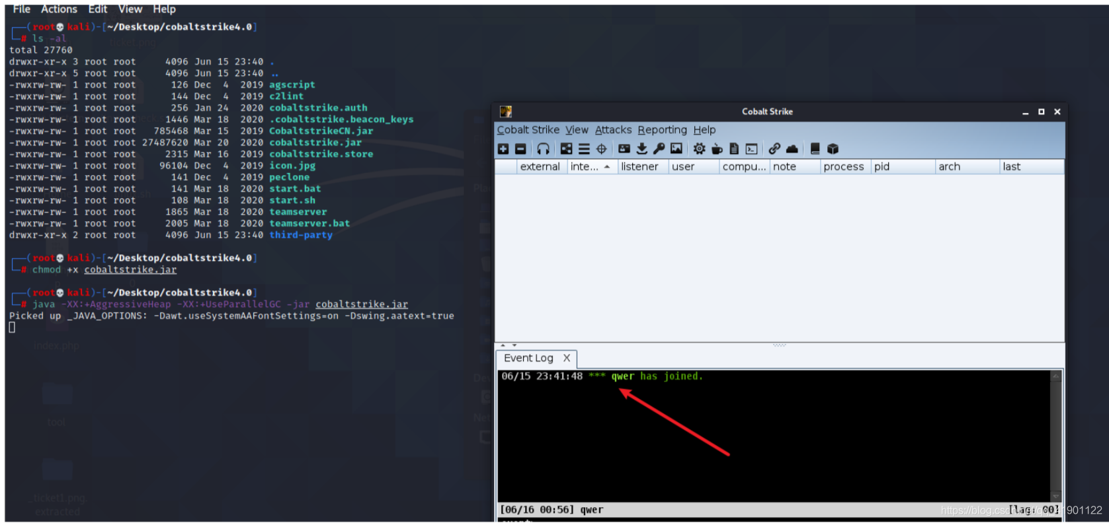Click the teamserver.bat file name in terminal

point(309,224)
